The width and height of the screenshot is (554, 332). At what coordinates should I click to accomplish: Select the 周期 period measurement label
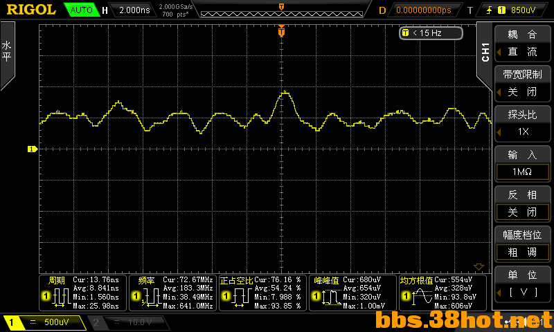[57, 281]
